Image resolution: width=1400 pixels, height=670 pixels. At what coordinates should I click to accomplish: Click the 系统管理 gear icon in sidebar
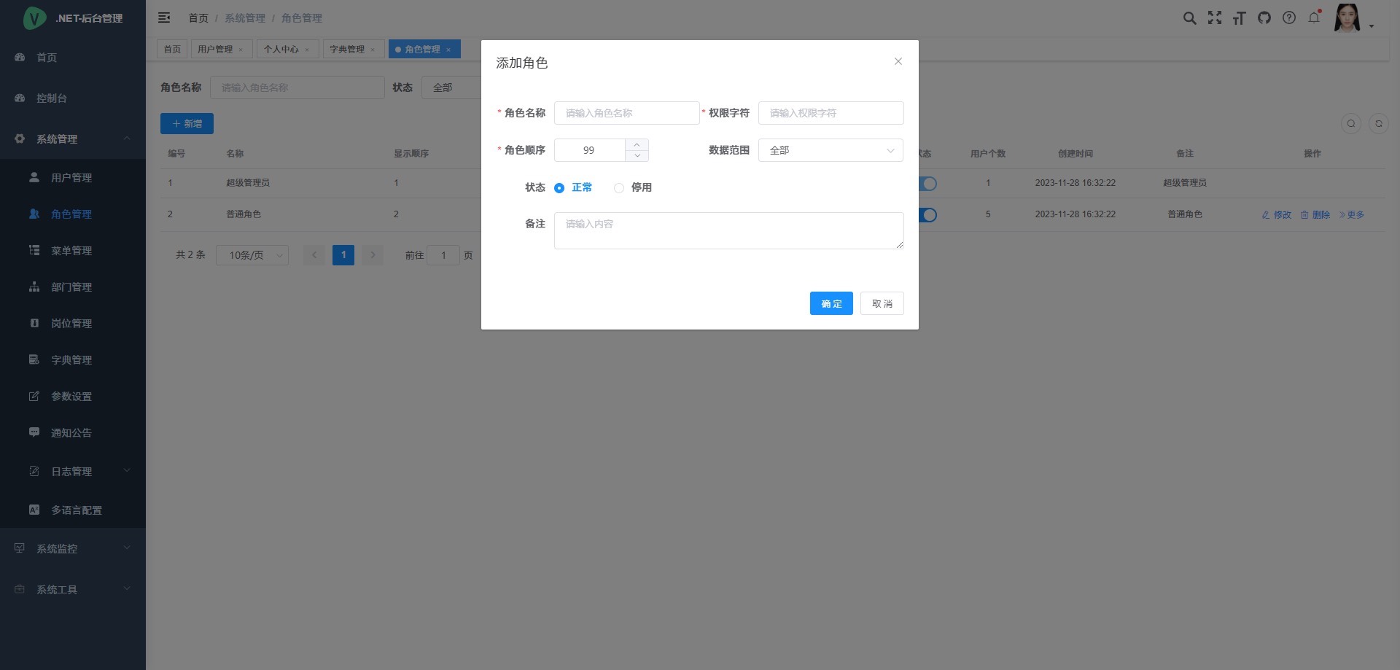(x=20, y=139)
